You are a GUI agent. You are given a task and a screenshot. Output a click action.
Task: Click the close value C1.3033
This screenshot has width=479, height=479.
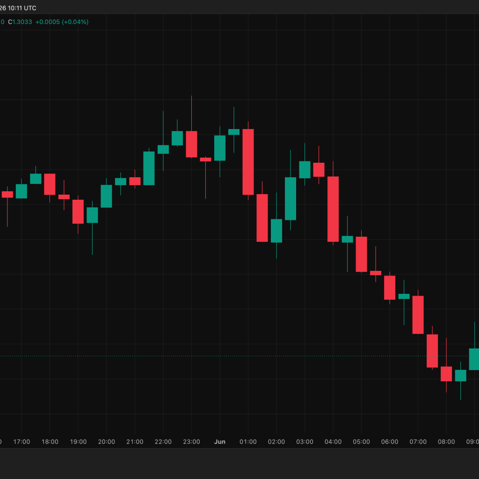20,22
